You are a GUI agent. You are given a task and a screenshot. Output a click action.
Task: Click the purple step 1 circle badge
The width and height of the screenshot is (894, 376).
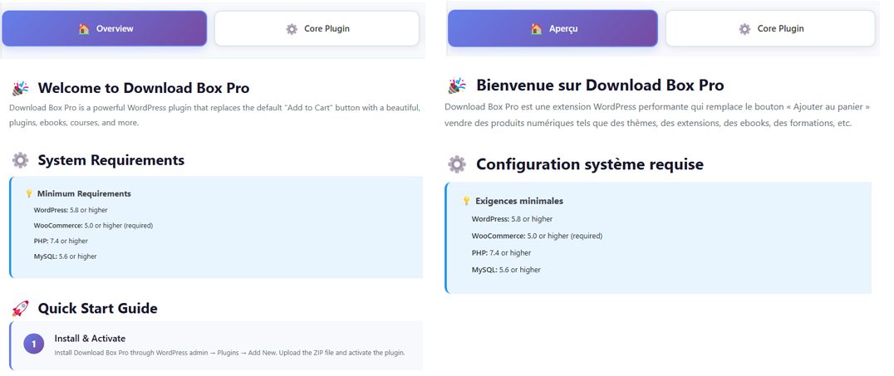(x=33, y=344)
